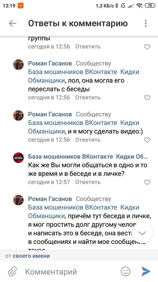The image size is (158, 282).
Task: Open the База мошенников community avatar
Action: tap(18, 158)
